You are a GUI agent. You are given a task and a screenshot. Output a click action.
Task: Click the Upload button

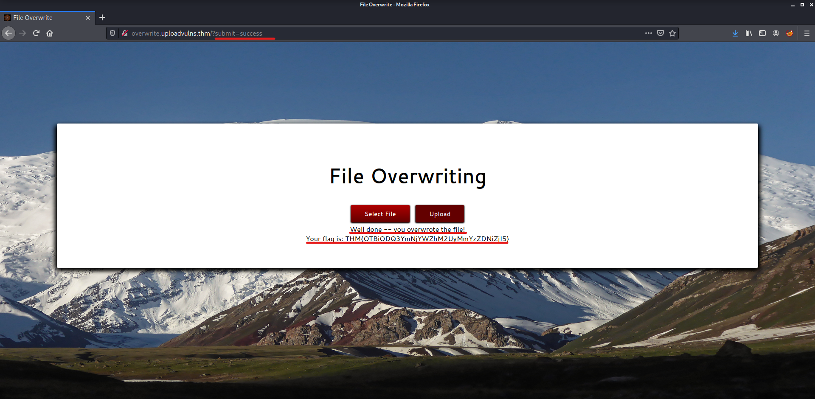[x=440, y=214]
